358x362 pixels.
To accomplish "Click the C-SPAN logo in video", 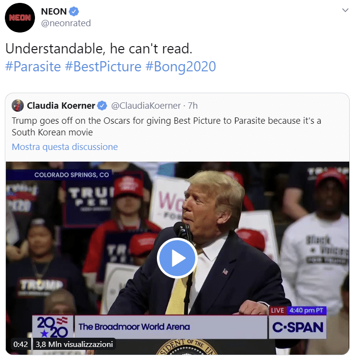I will pos(298,327).
